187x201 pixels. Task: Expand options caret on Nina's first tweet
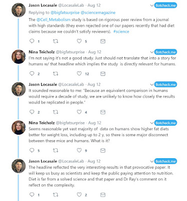(152, 52)
